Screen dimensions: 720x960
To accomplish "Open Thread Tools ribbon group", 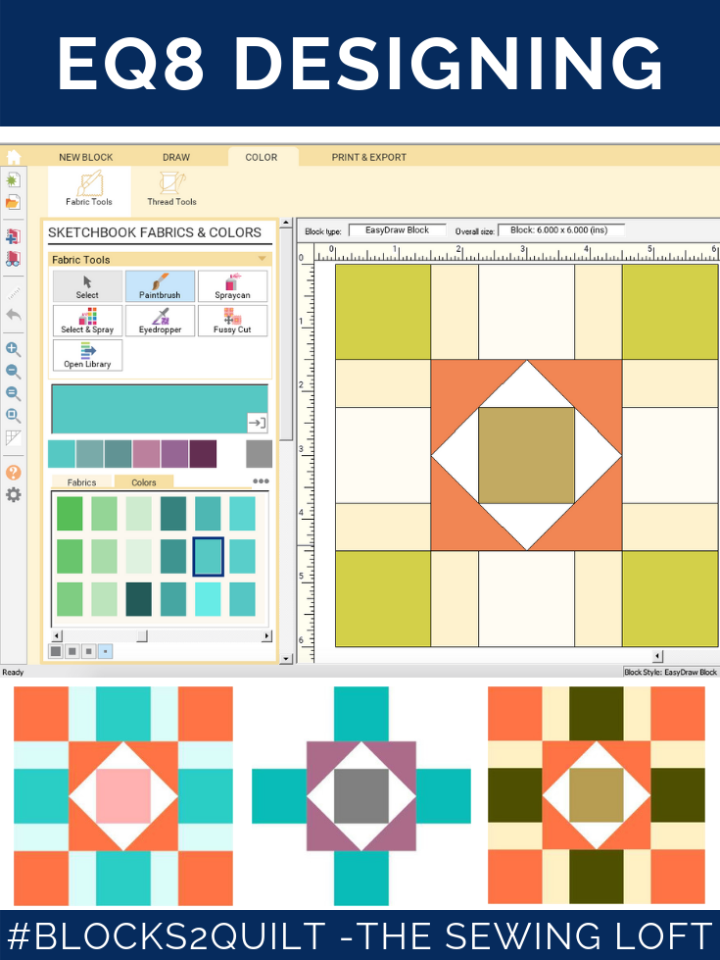I will 171,189.
